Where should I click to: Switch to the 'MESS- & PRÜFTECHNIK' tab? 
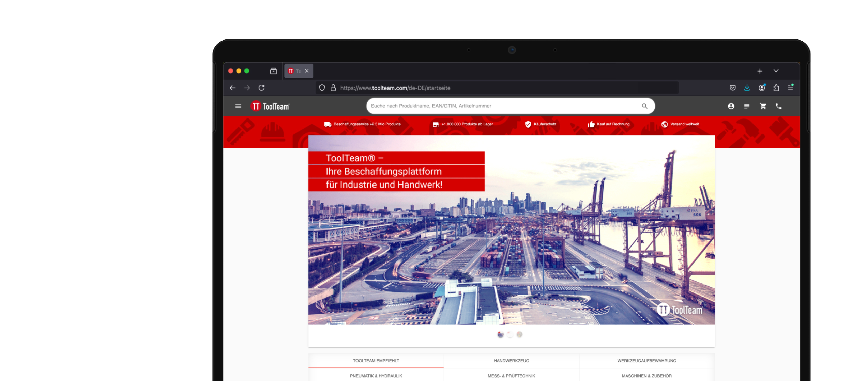511,376
